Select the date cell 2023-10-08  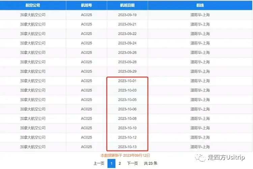[127, 119]
